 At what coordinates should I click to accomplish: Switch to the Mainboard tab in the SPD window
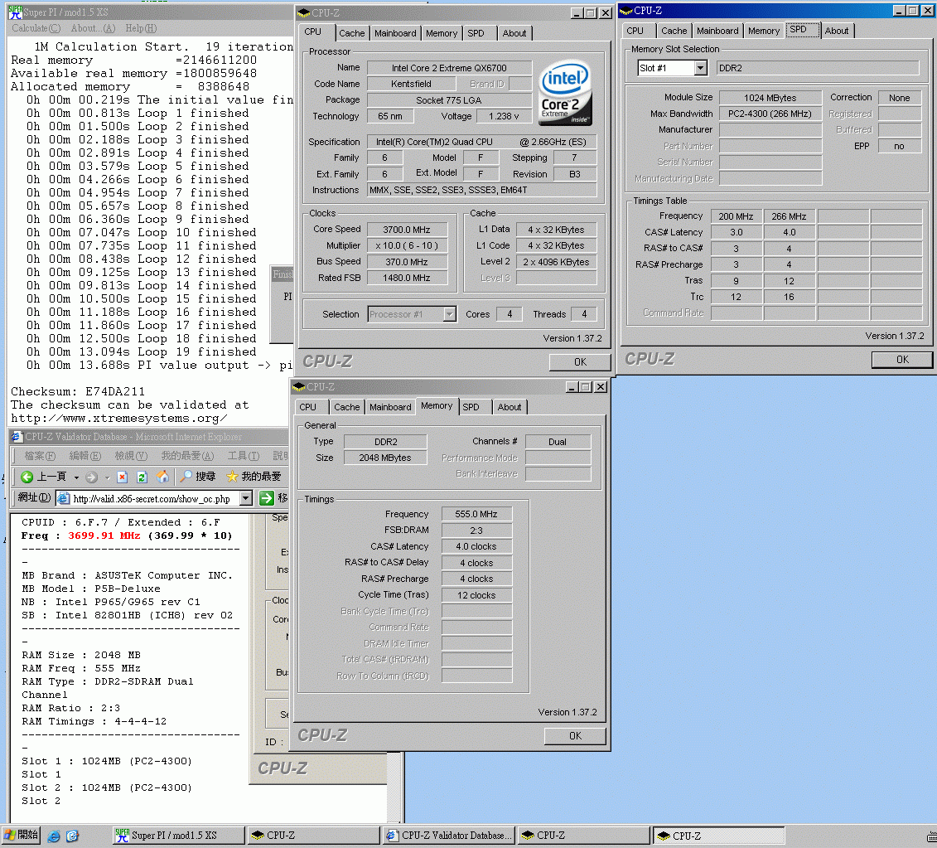(717, 31)
